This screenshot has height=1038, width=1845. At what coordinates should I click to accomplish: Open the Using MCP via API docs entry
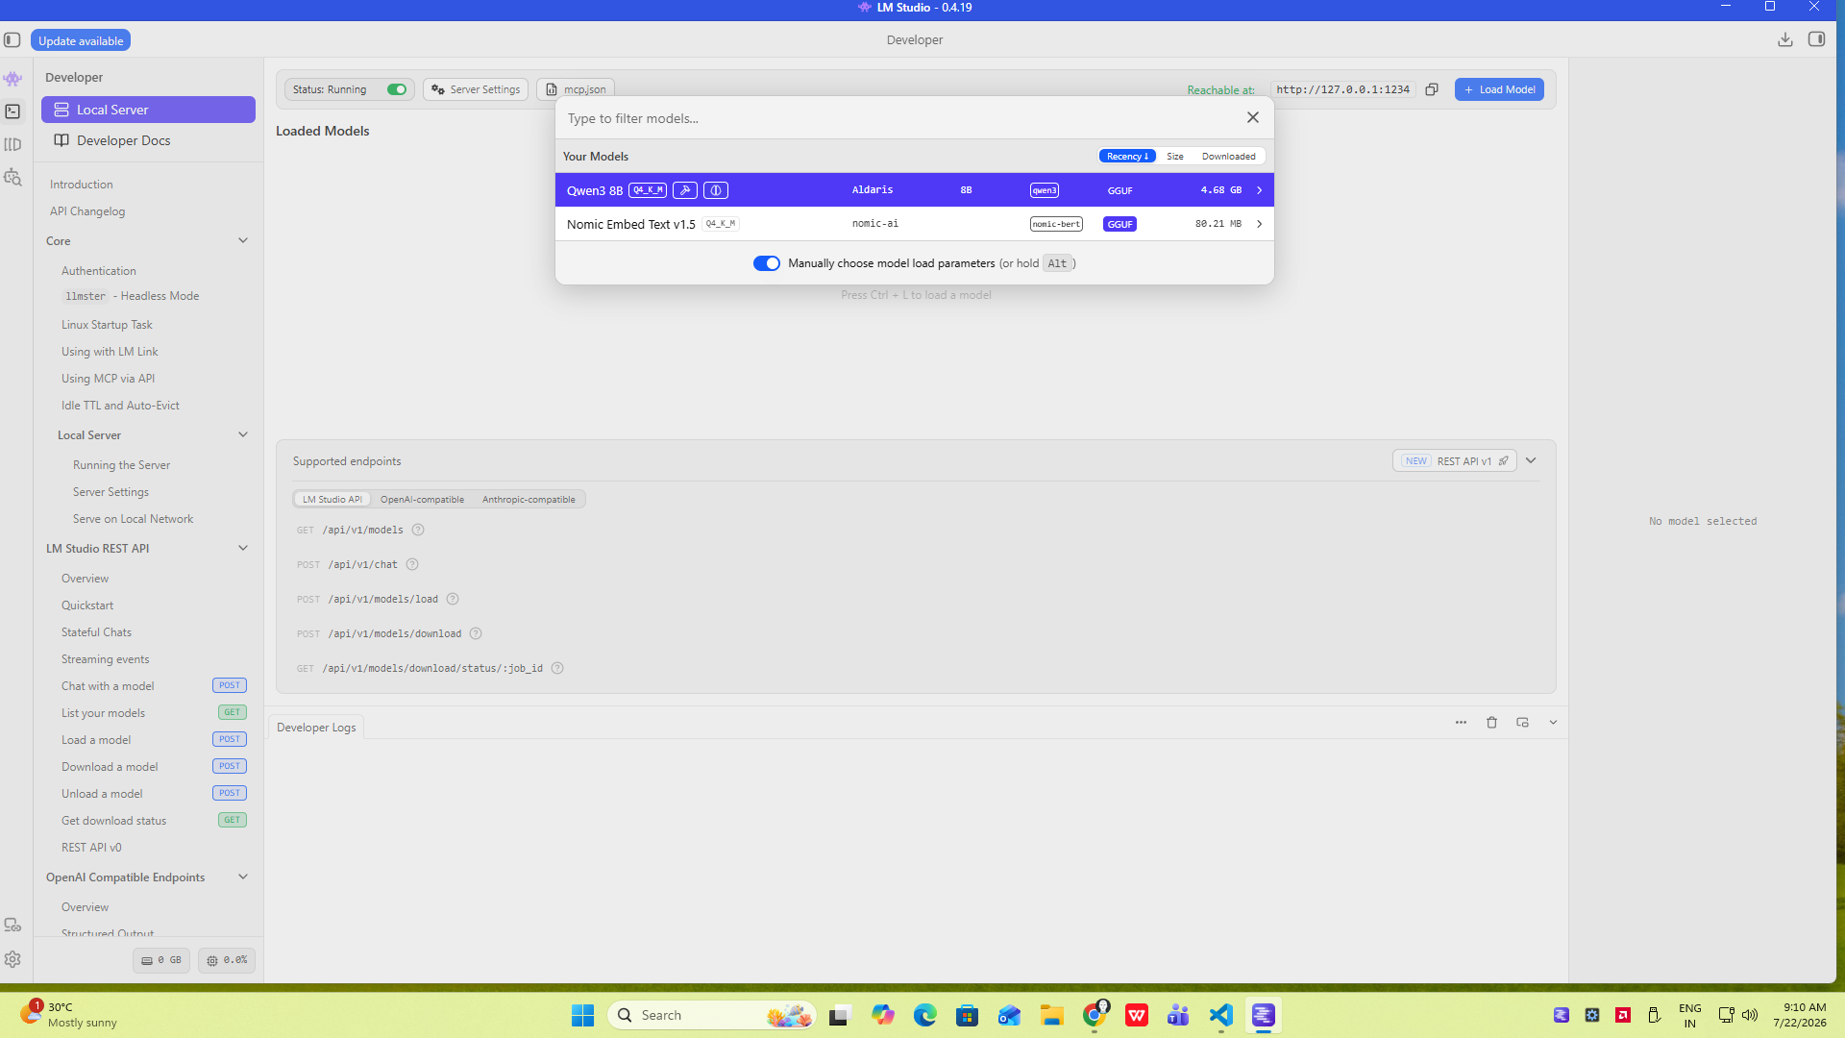(x=108, y=379)
